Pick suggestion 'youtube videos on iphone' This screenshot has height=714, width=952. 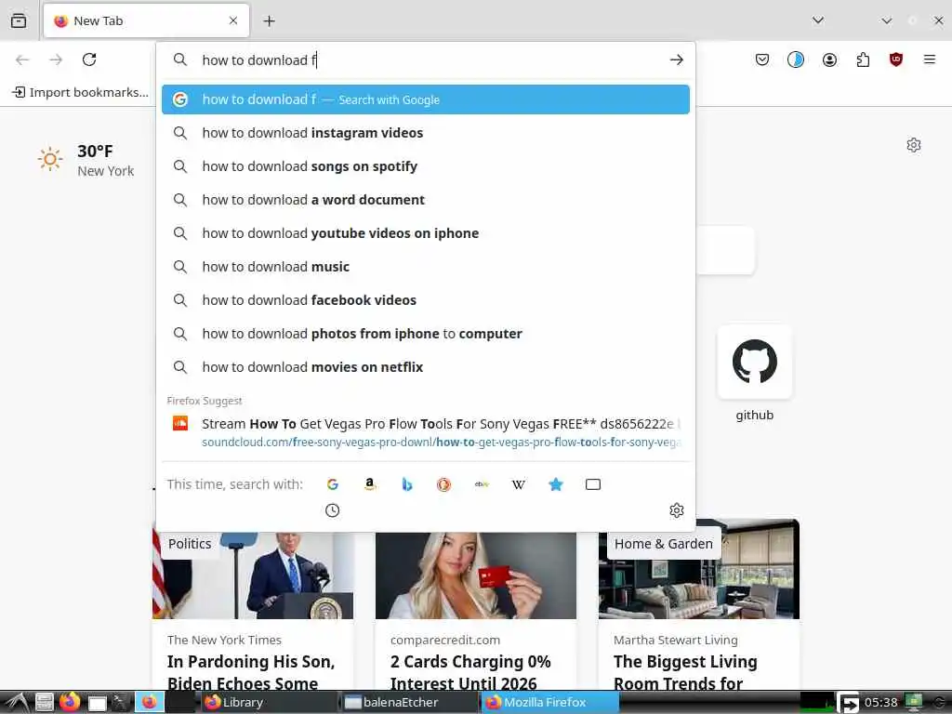(426, 233)
